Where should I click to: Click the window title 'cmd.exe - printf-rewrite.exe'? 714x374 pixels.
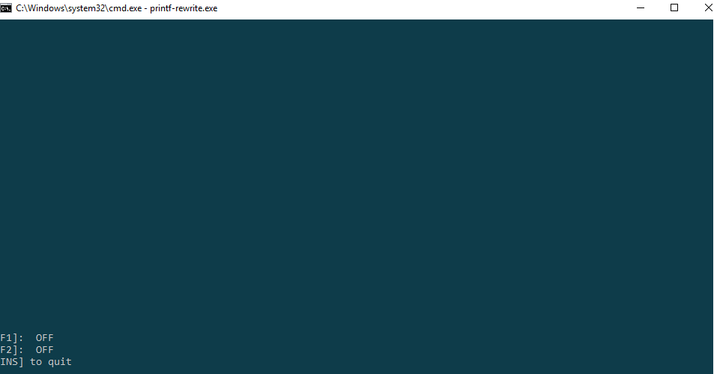tap(117, 8)
